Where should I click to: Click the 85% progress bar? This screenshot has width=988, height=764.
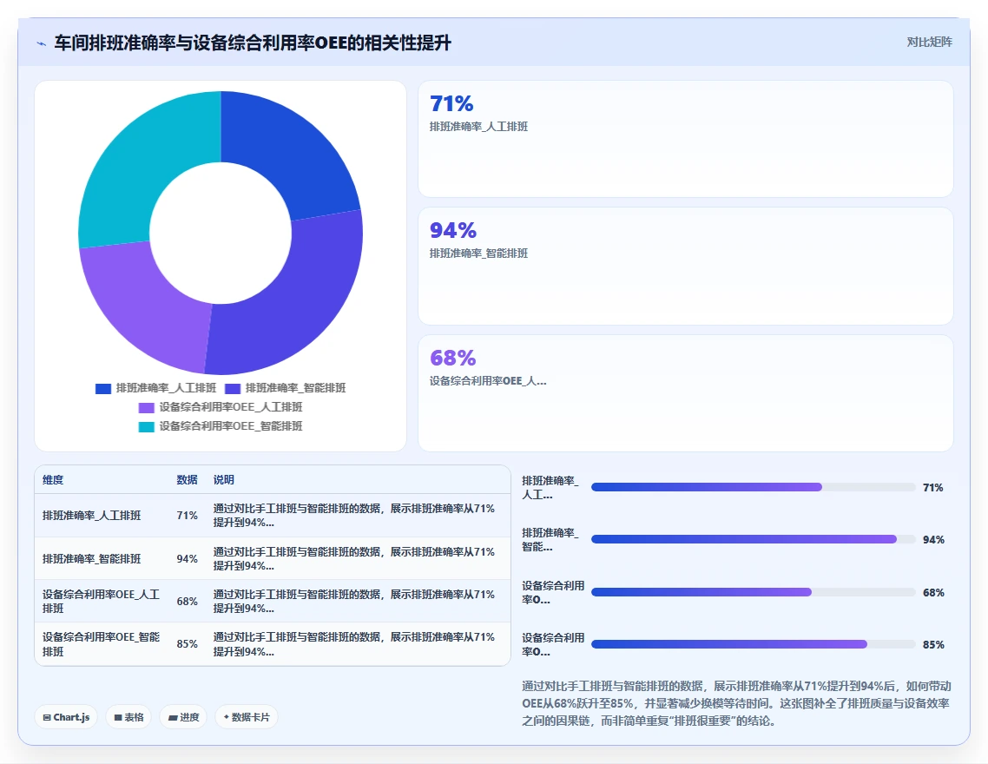tap(753, 644)
